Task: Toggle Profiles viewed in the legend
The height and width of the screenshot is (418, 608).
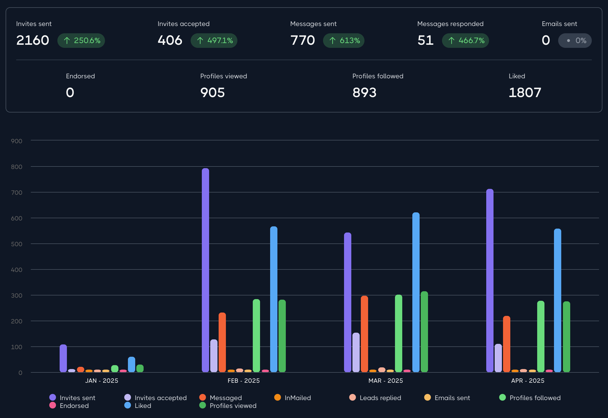Action: [228, 405]
